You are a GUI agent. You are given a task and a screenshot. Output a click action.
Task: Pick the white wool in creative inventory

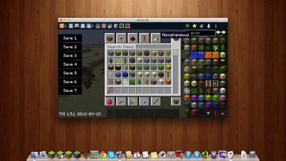(x=161, y=82)
